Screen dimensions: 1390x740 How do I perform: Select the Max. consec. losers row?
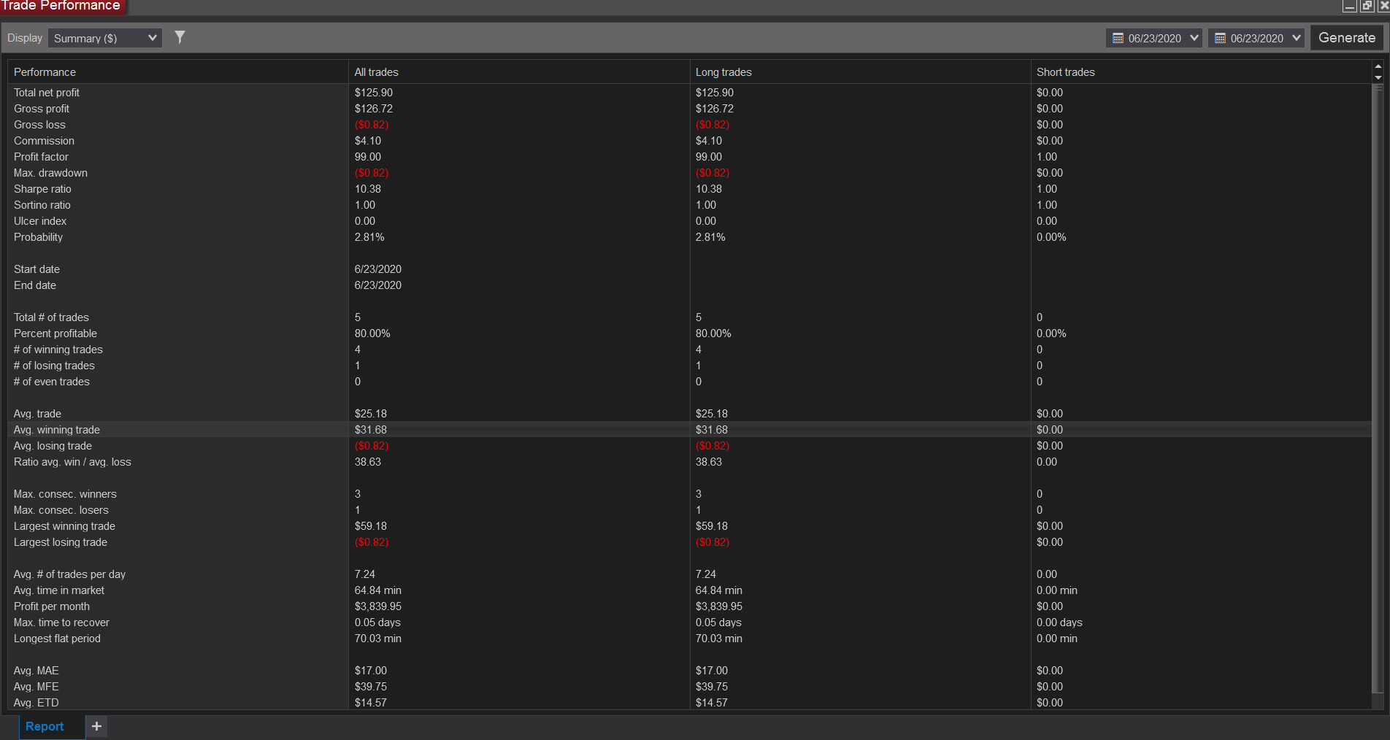pyautogui.click(x=689, y=510)
